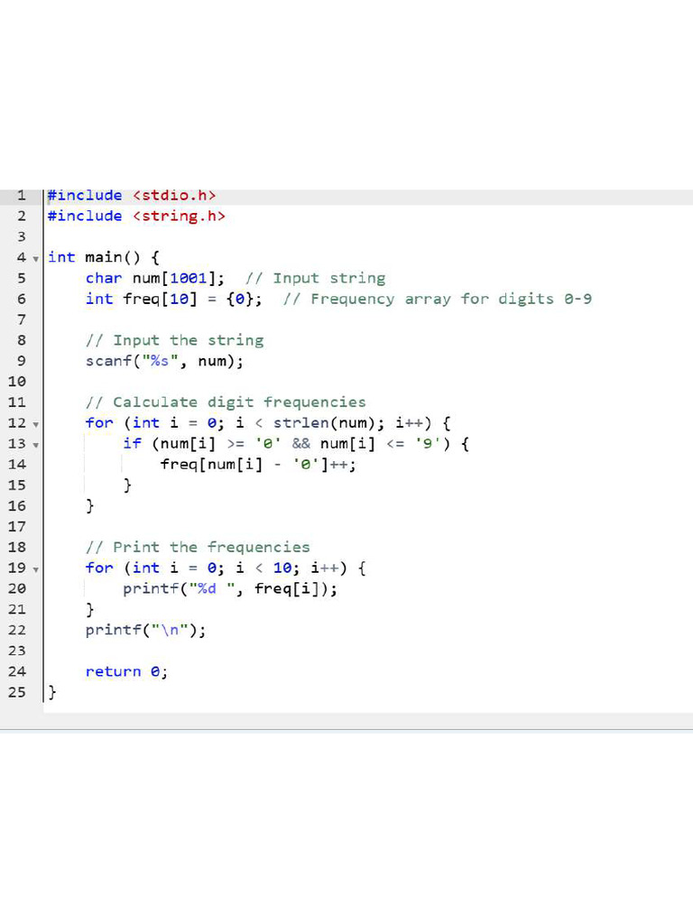Click the '// Calculate digit frequencies' comment
The height and width of the screenshot is (924, 693).
(226, 402)
